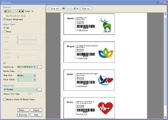Toggle the Output Background checkbox
168x120 pixels.
click(x=4, y=19)
